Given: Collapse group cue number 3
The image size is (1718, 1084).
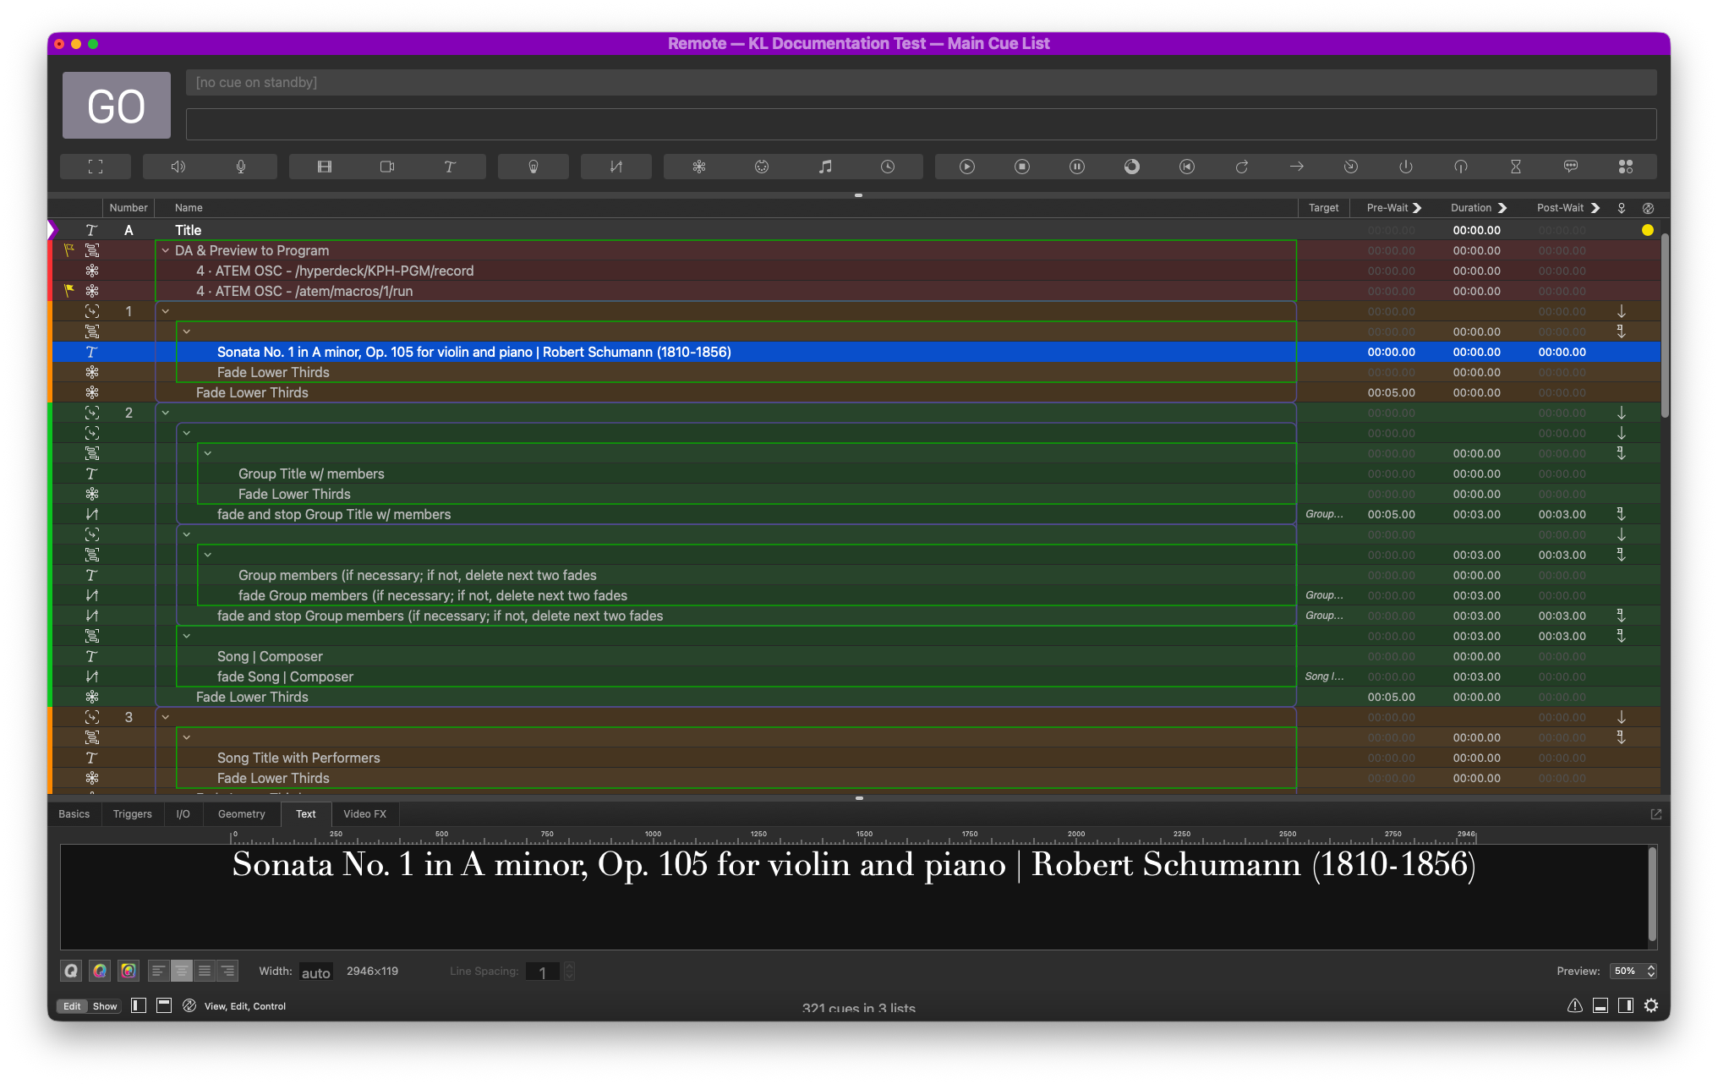Looking at the screenshot, I should click(x=166, y=717).
